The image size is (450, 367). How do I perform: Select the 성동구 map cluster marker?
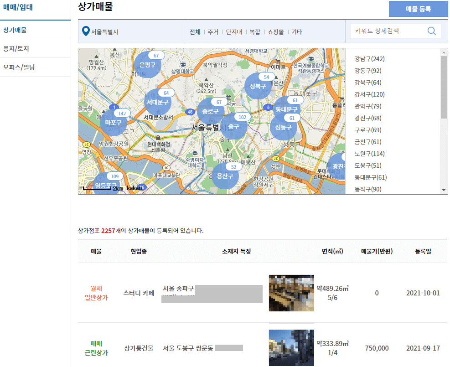(x=283, y=127)
